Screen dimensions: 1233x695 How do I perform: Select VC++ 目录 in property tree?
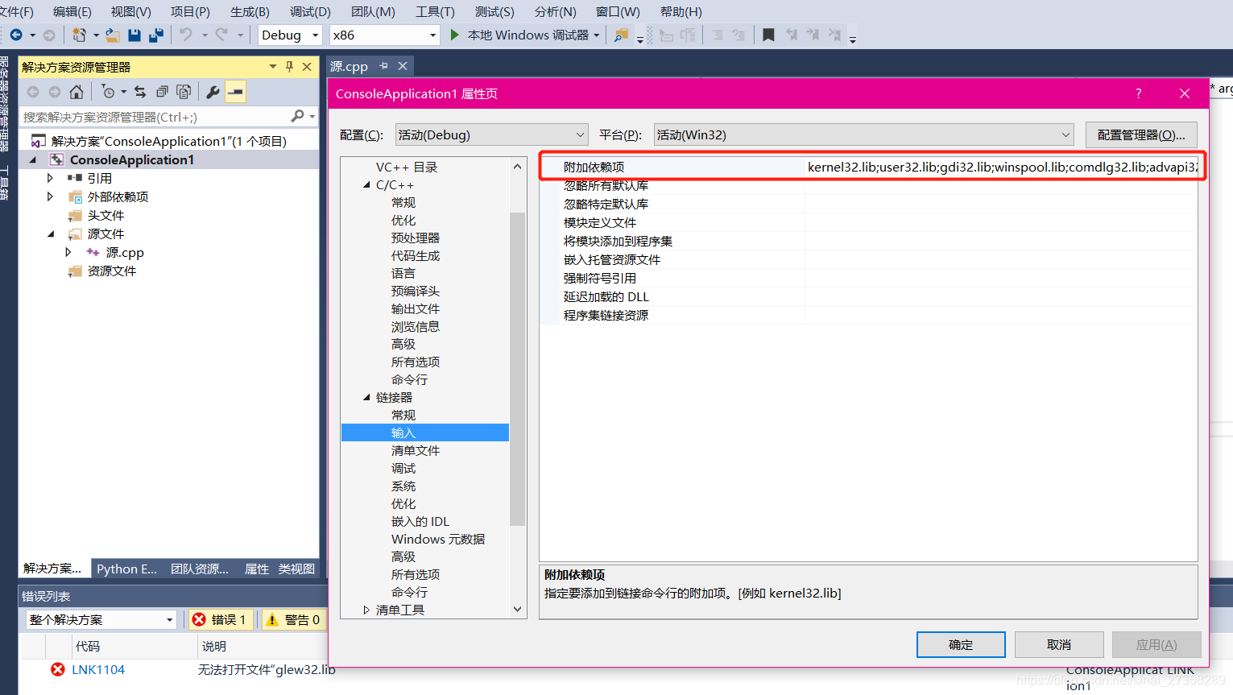click(x=407, y=168)
